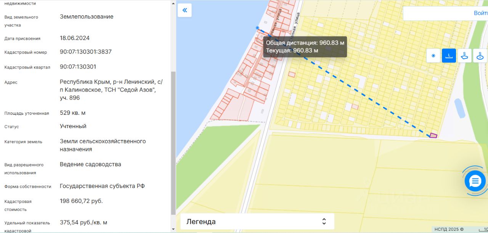Select the point marker map tool
This screenshot has width=488, height=233.
coord(433,56)
